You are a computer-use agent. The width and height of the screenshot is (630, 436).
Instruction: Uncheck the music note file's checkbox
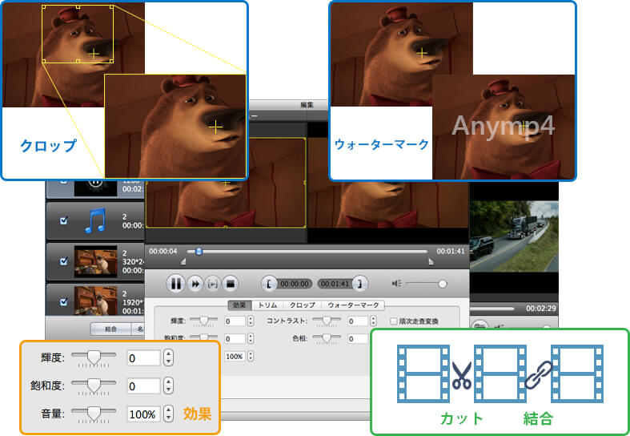tap(63, 221)
